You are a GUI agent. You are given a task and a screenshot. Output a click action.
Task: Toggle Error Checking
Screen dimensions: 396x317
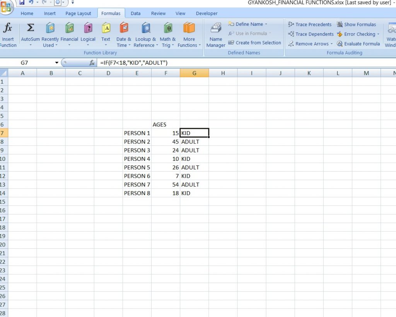(358, 34)
